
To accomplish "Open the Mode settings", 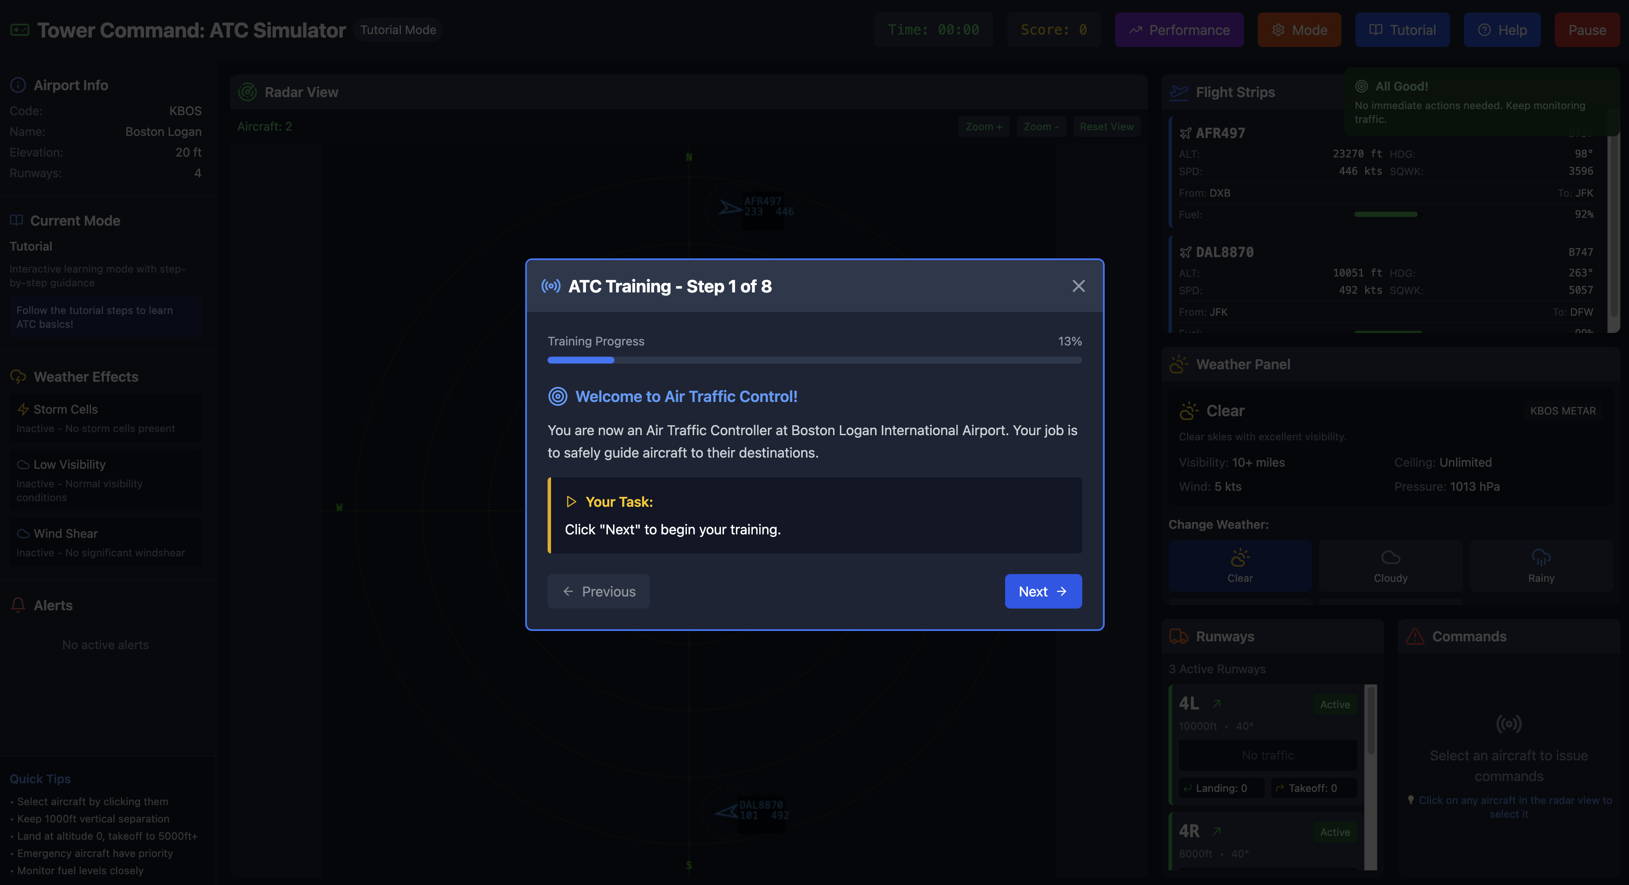I will 1299,30.
